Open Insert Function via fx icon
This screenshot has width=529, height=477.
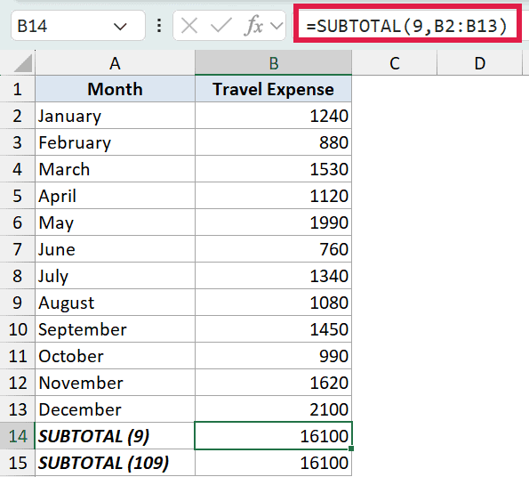click(x=253, y=26)
